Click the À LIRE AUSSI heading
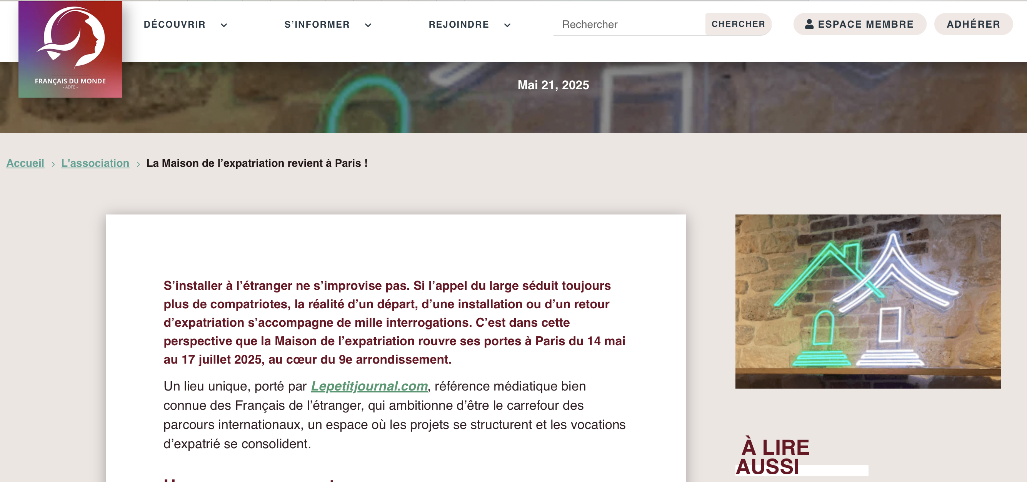1027x482 pixels. [772, 457]
